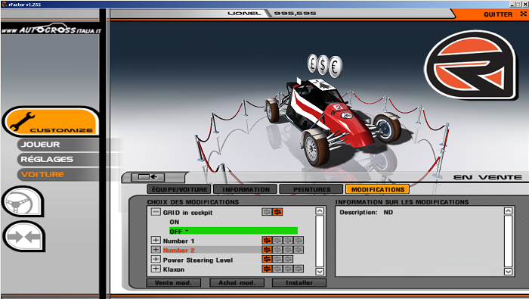Select fourth level icon for Klaxon

point(299,269)
